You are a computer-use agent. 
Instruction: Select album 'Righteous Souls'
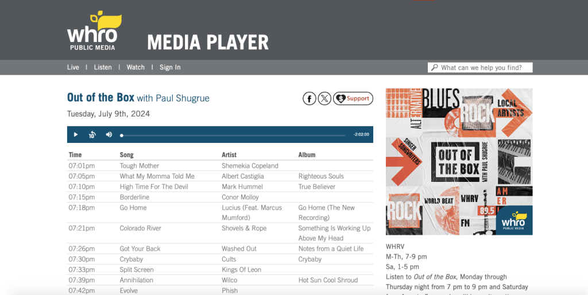[321, 176]
